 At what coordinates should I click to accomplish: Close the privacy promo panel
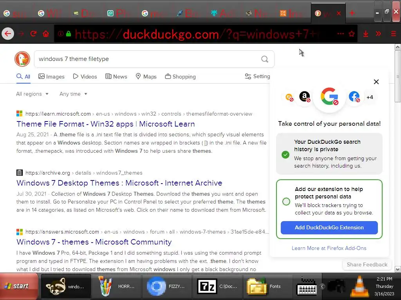pyautogui.click(x=376, y=82)
